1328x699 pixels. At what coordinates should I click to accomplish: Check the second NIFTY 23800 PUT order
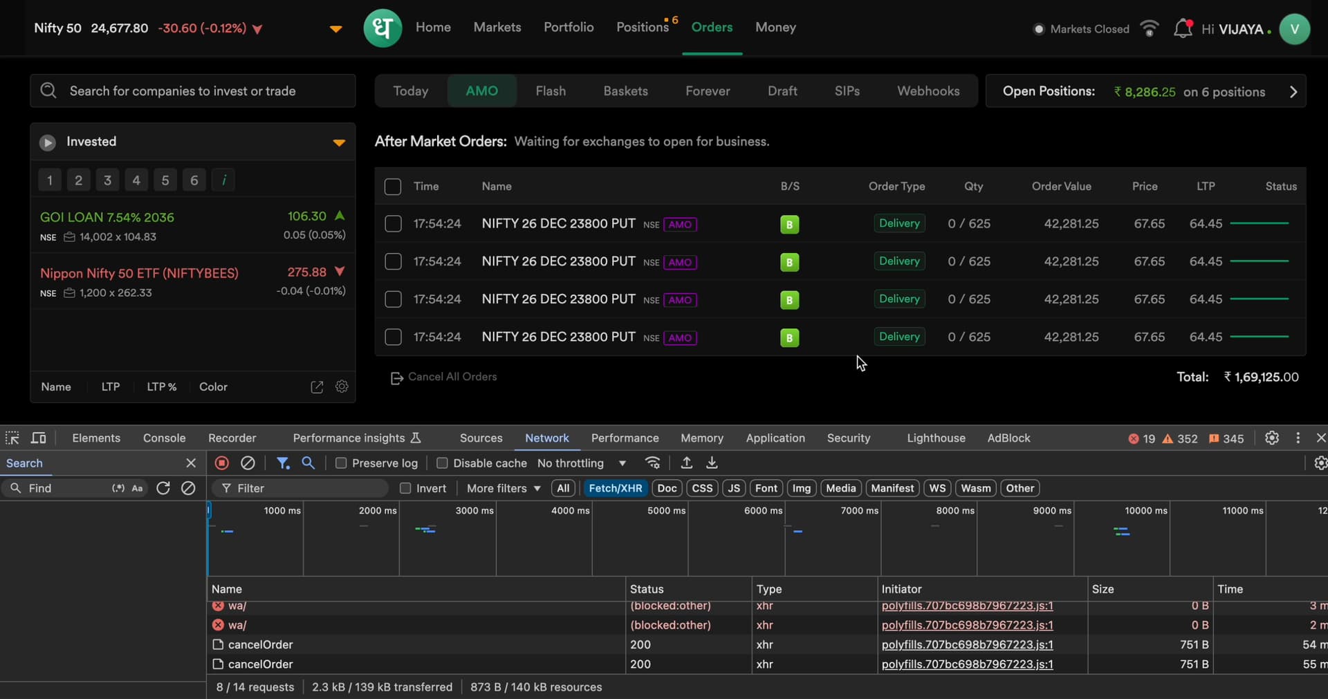click(x=393, y=261)
